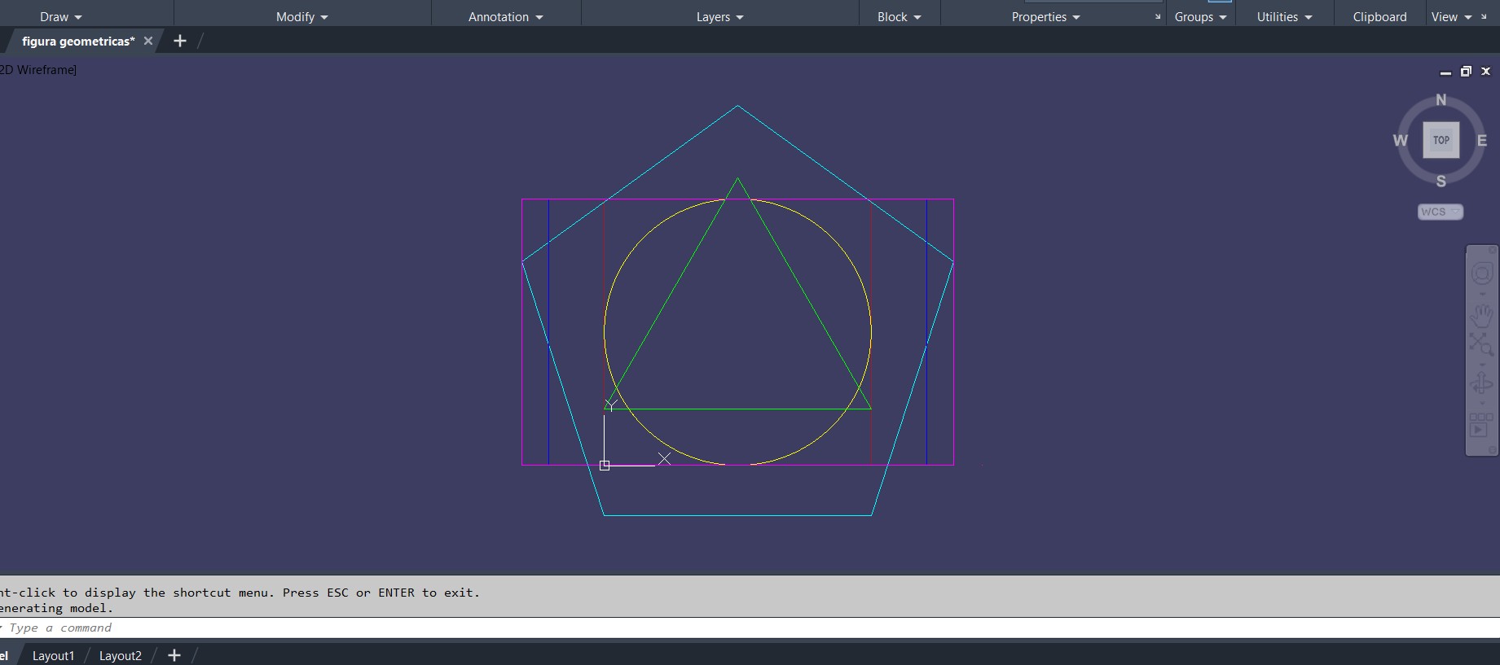This screenshot has height=665, width=1500.
Task: Rotate view to North on ViewCube compass
Action: click(x=1441, y=100)
